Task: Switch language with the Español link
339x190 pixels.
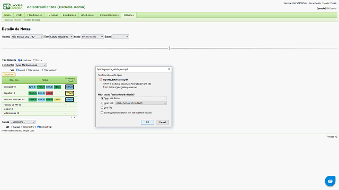Action: click(x=326, y=3)
